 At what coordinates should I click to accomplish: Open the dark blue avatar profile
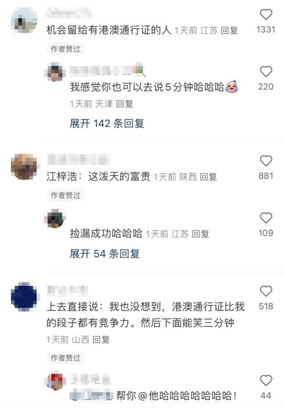click(24, 297)
